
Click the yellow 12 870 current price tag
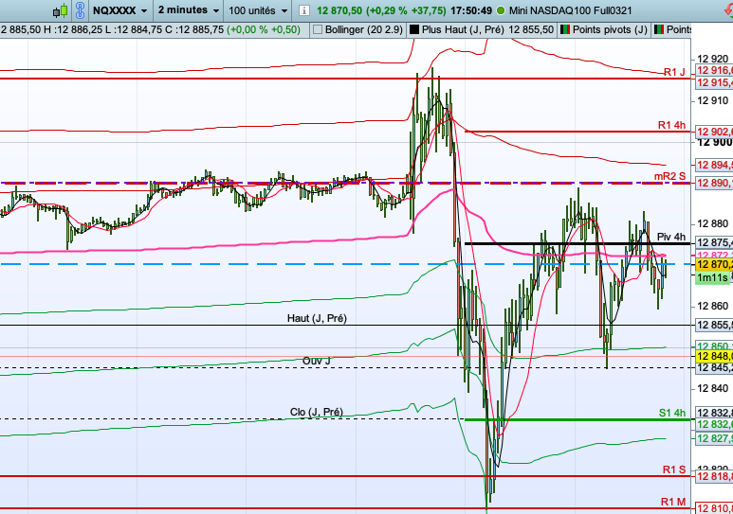coord(714,265)
